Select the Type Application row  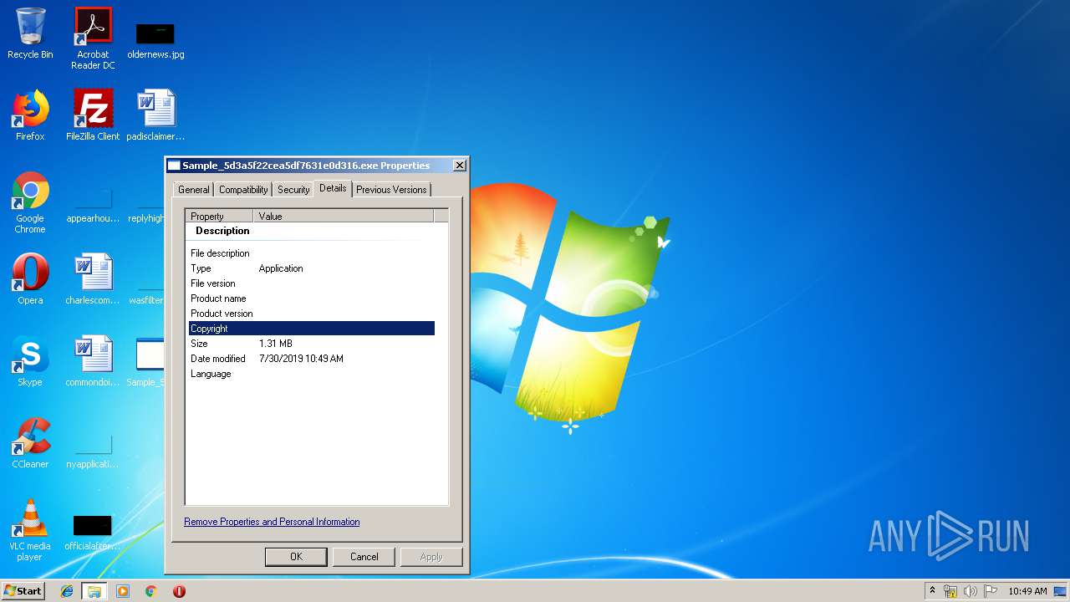tap(312, 268)
